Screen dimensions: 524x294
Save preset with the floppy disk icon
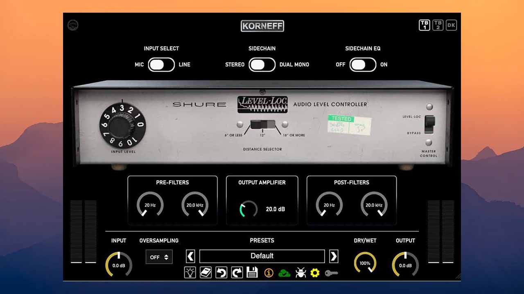(252, 272)
